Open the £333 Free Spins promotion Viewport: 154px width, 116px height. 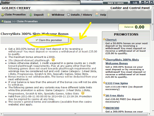[117, 83]
